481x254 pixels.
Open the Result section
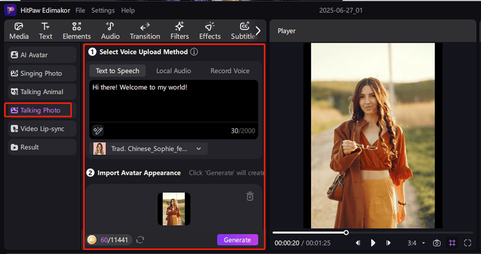tap(42, 147)
